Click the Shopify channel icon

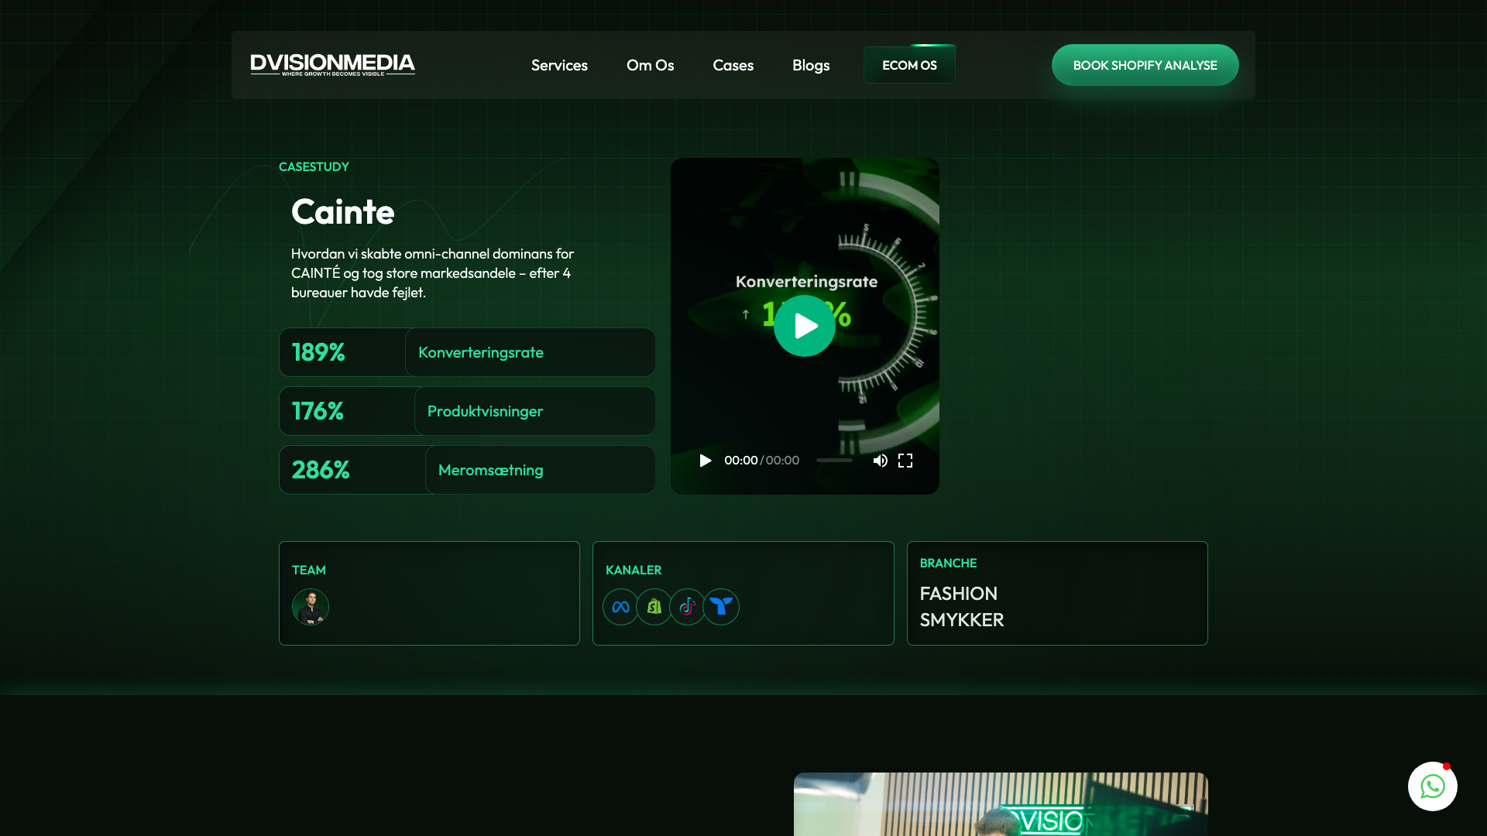654,607
